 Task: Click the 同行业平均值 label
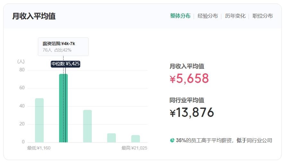tap(187, 100)
